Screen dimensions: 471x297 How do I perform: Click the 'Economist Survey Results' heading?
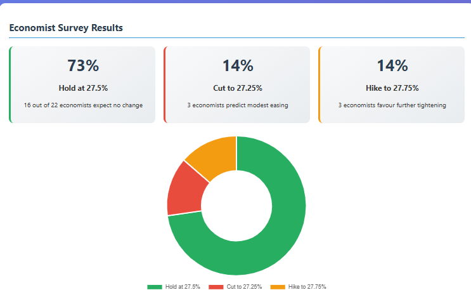[66, 28]
